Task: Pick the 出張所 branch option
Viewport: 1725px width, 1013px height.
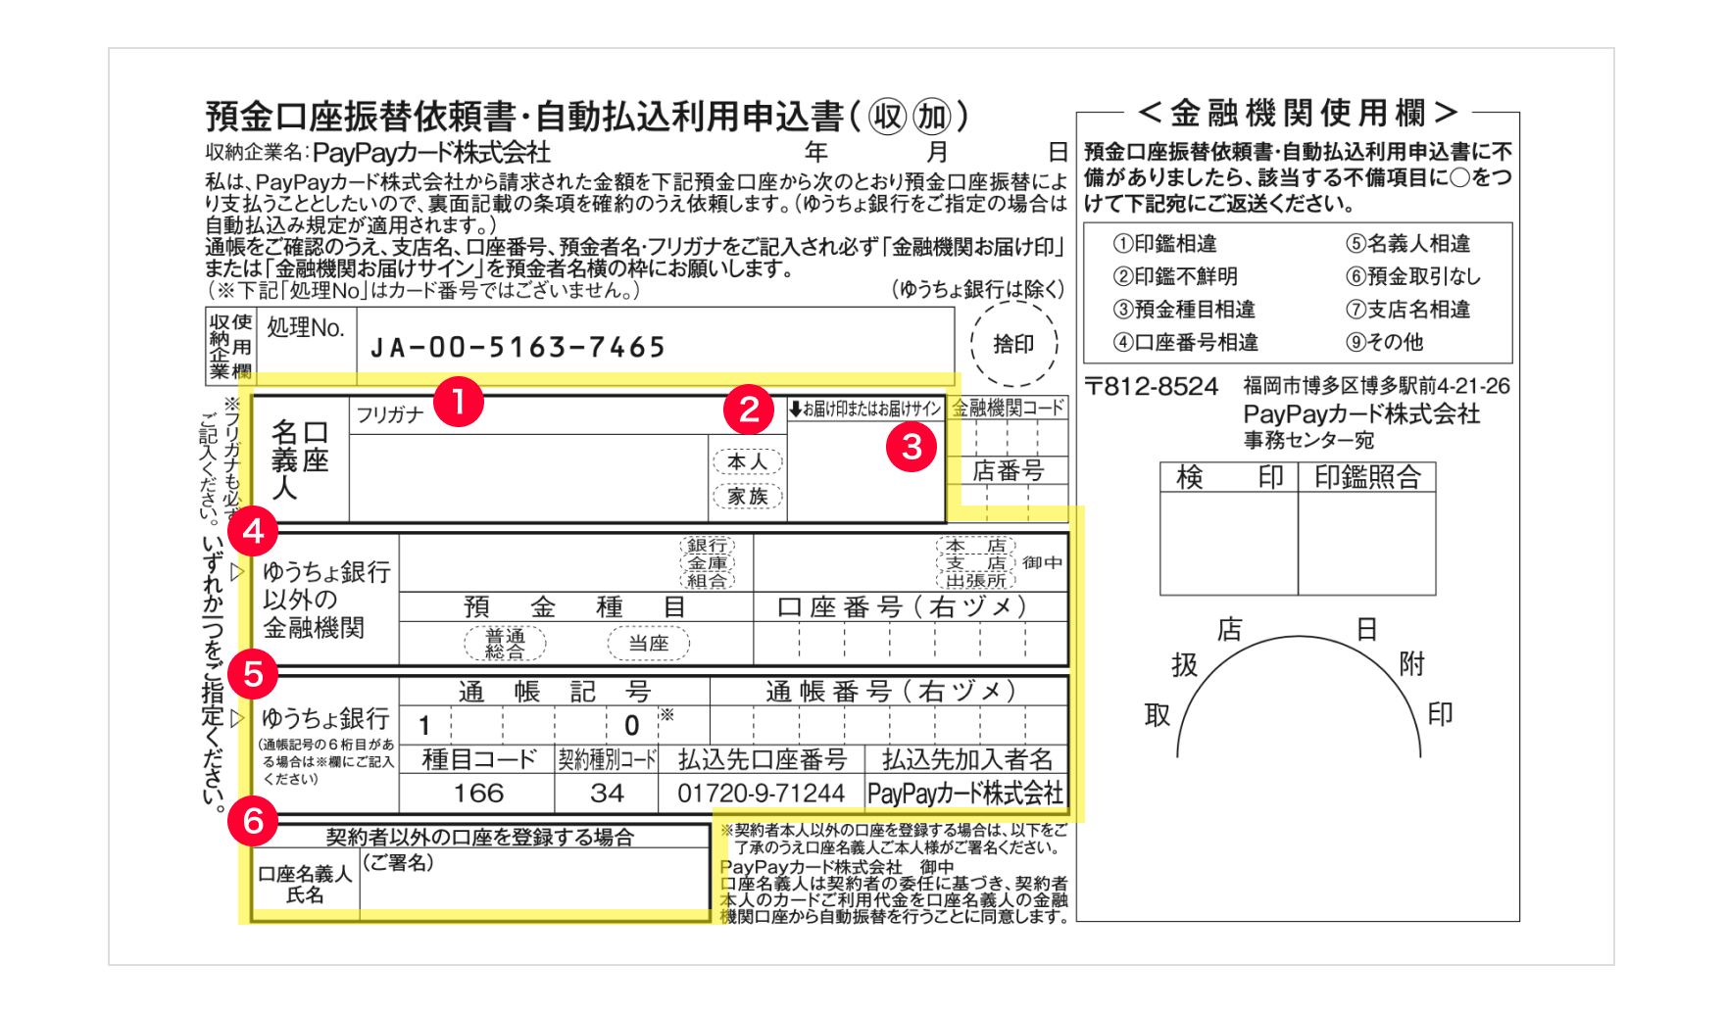Action: 976,580
